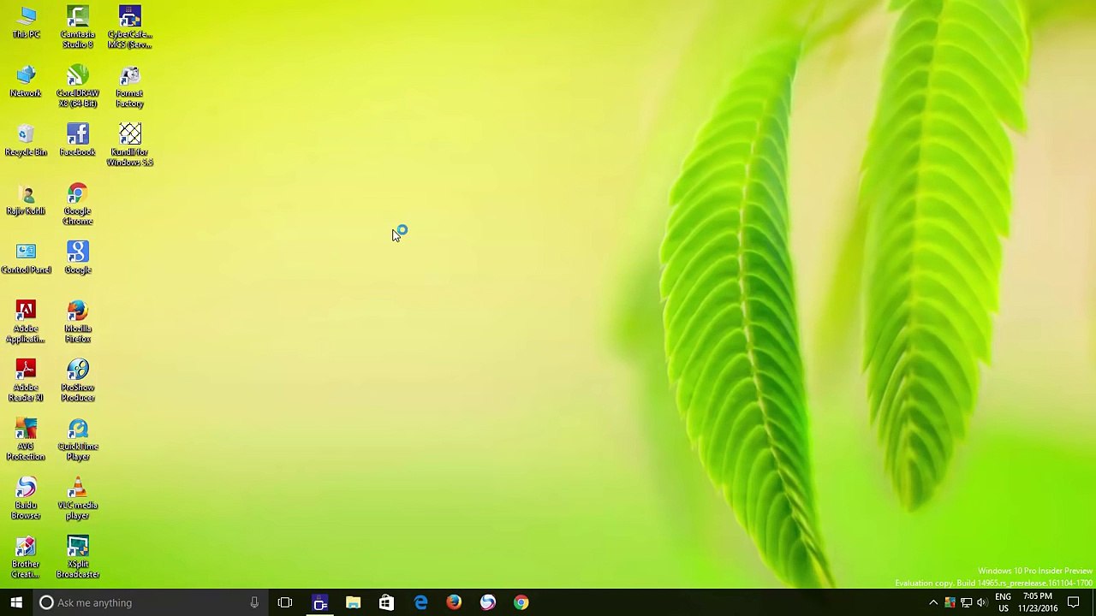
Task: Open the volume control in system tray
Action: click(x=982, y=602)
